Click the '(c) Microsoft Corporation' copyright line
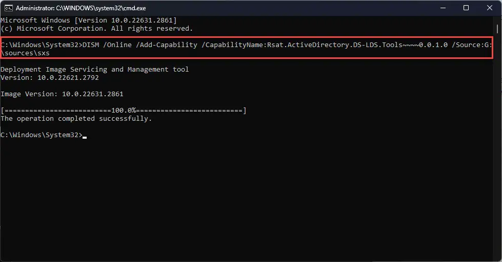The image size is (502, 262). pyautogui.click(x=97, y=29)
